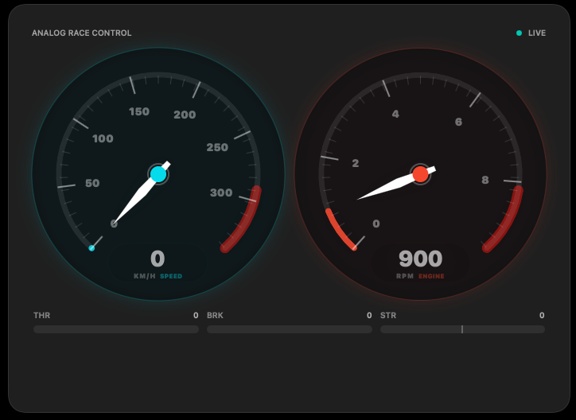Click the 900 RPM digital readout
This screenshot has height=420, width=576.
pos(420,259)
